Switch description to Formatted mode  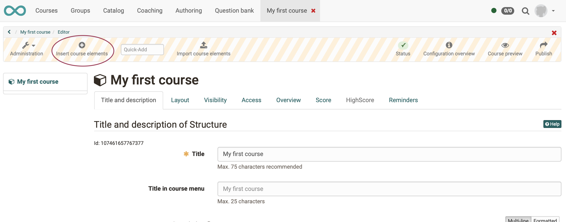coord(545,220)
